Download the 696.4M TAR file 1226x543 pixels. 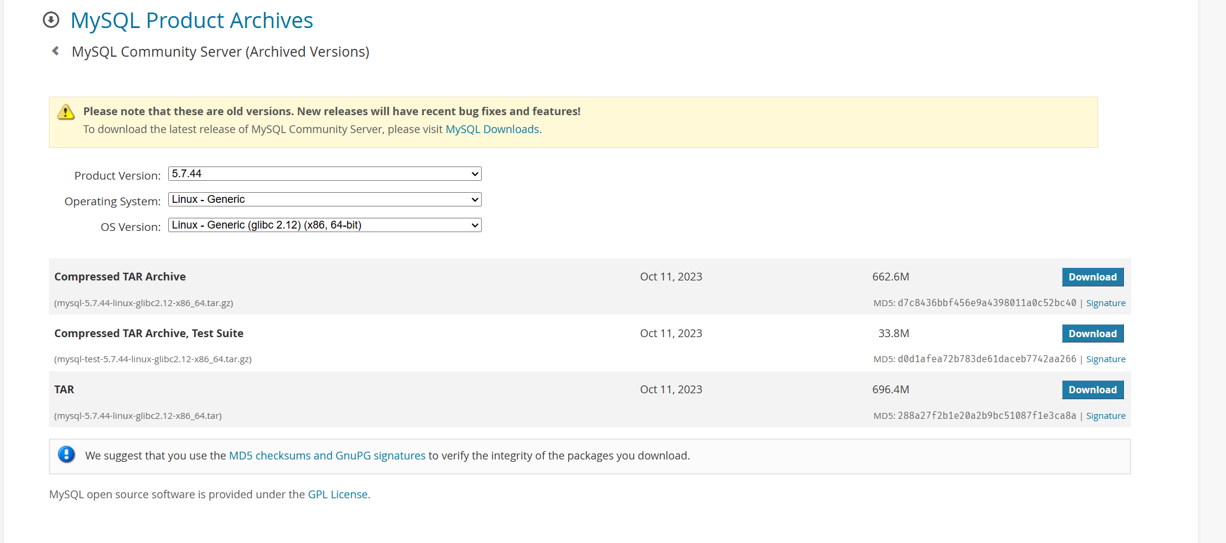point(1092,390)
